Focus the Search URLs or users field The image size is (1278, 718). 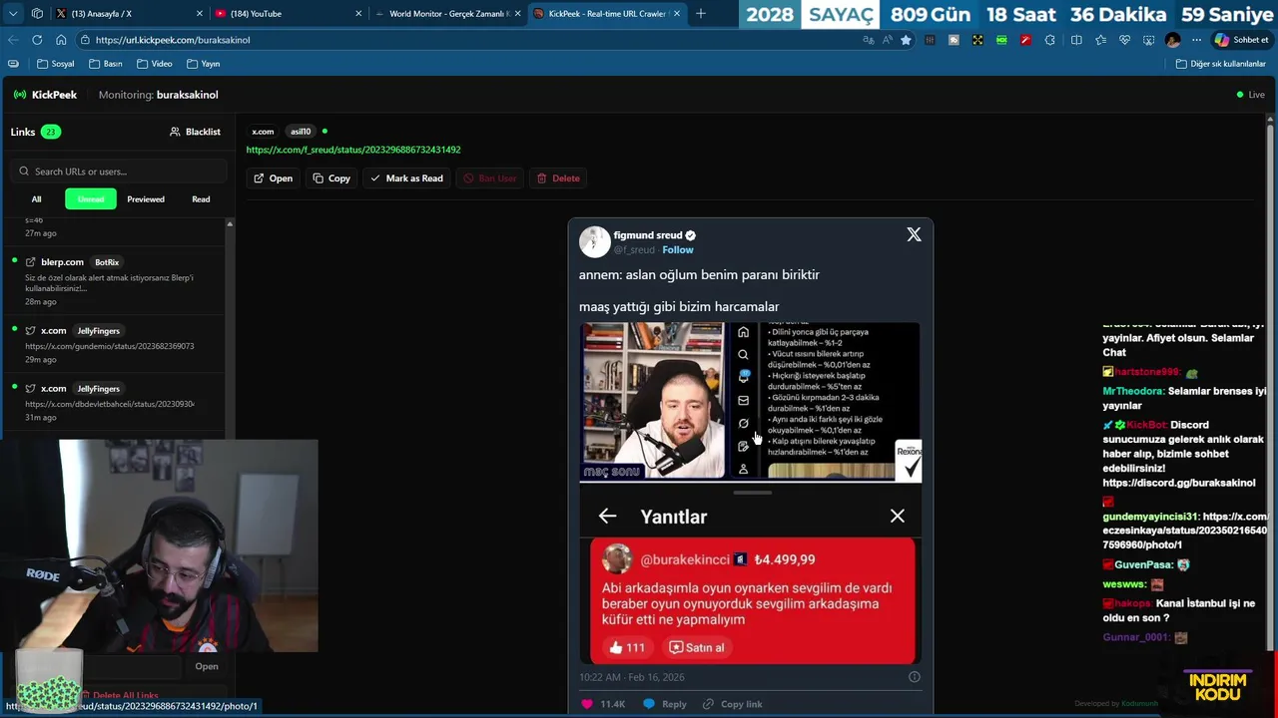click(121, 171)
